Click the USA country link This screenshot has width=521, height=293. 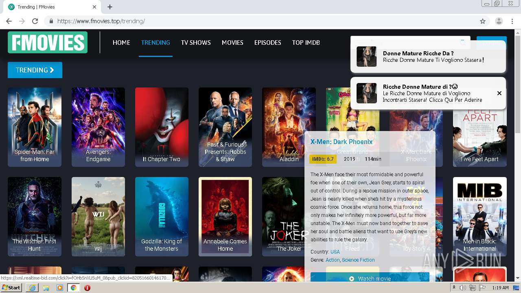tap(335, 252)
